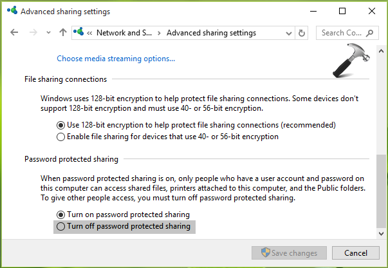Screen dimensions: 388x268
Task: Open the recent locations dropdown arrow
Action: 48,33
